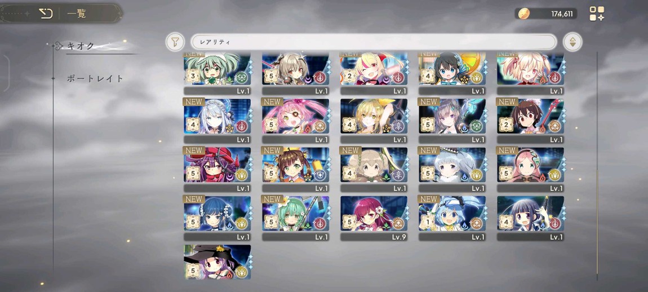Toggle the sort order arrows button
Image resolution: width=648 pixels, height=292 pixels.
click(x=572, y=42)
